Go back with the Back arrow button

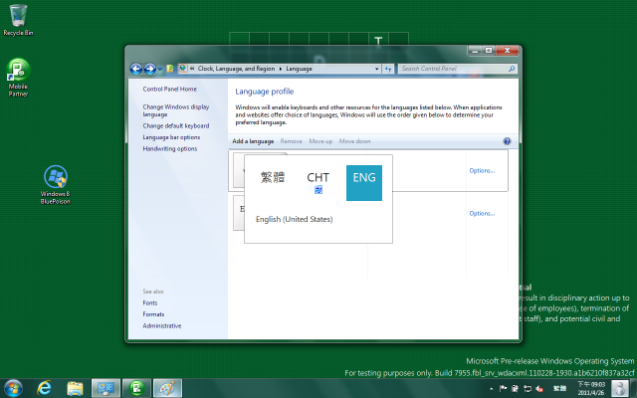136,69
